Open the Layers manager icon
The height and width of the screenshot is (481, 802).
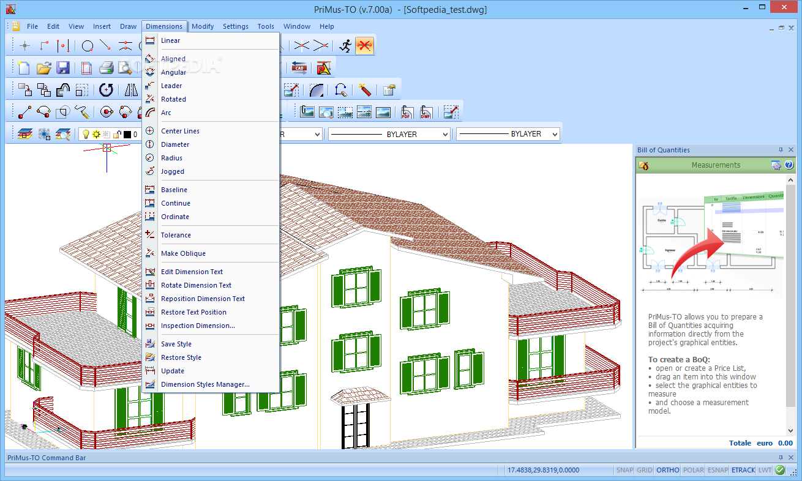24,133
